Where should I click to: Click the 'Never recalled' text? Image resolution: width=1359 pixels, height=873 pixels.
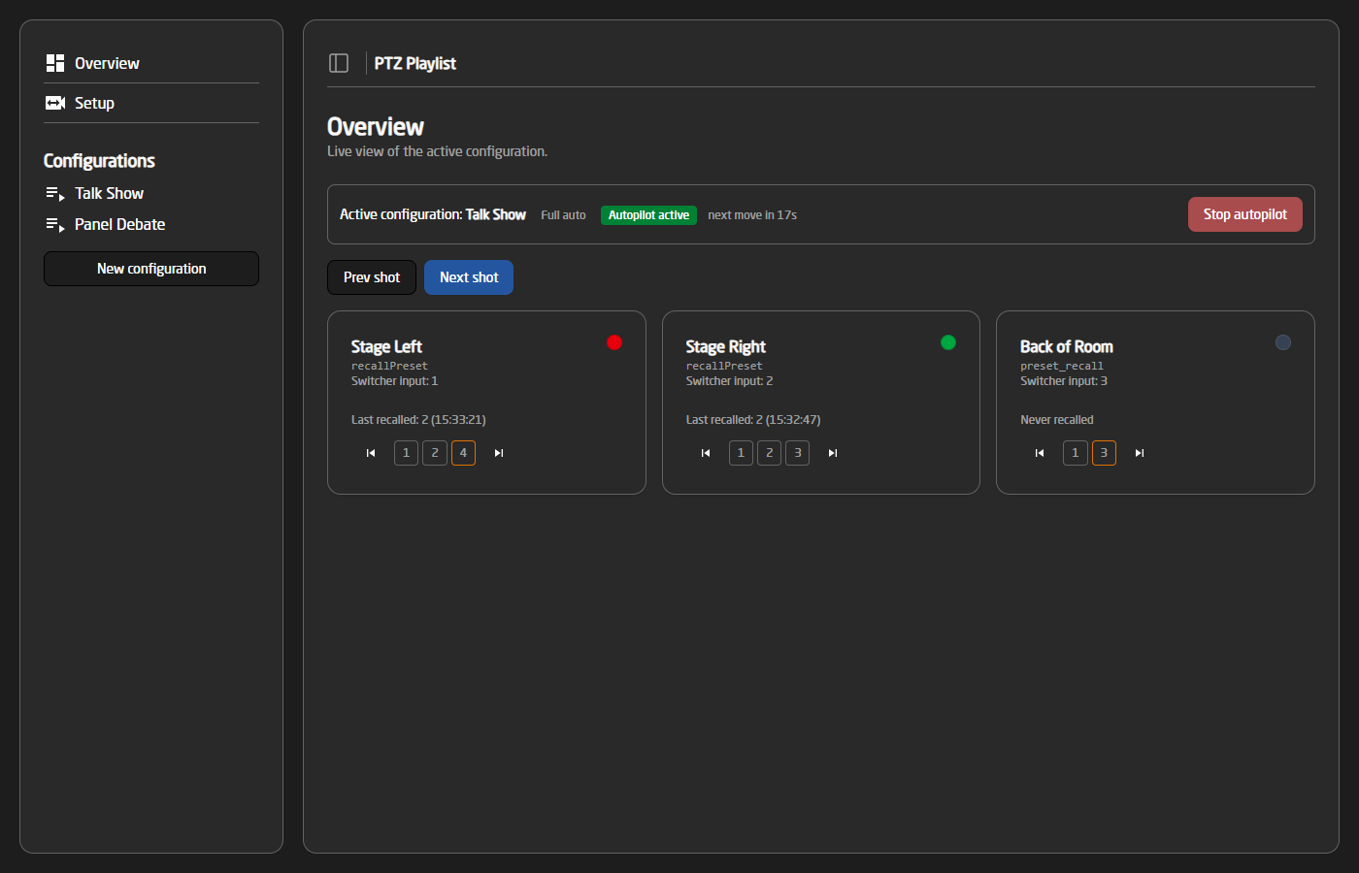[1057, 420]
